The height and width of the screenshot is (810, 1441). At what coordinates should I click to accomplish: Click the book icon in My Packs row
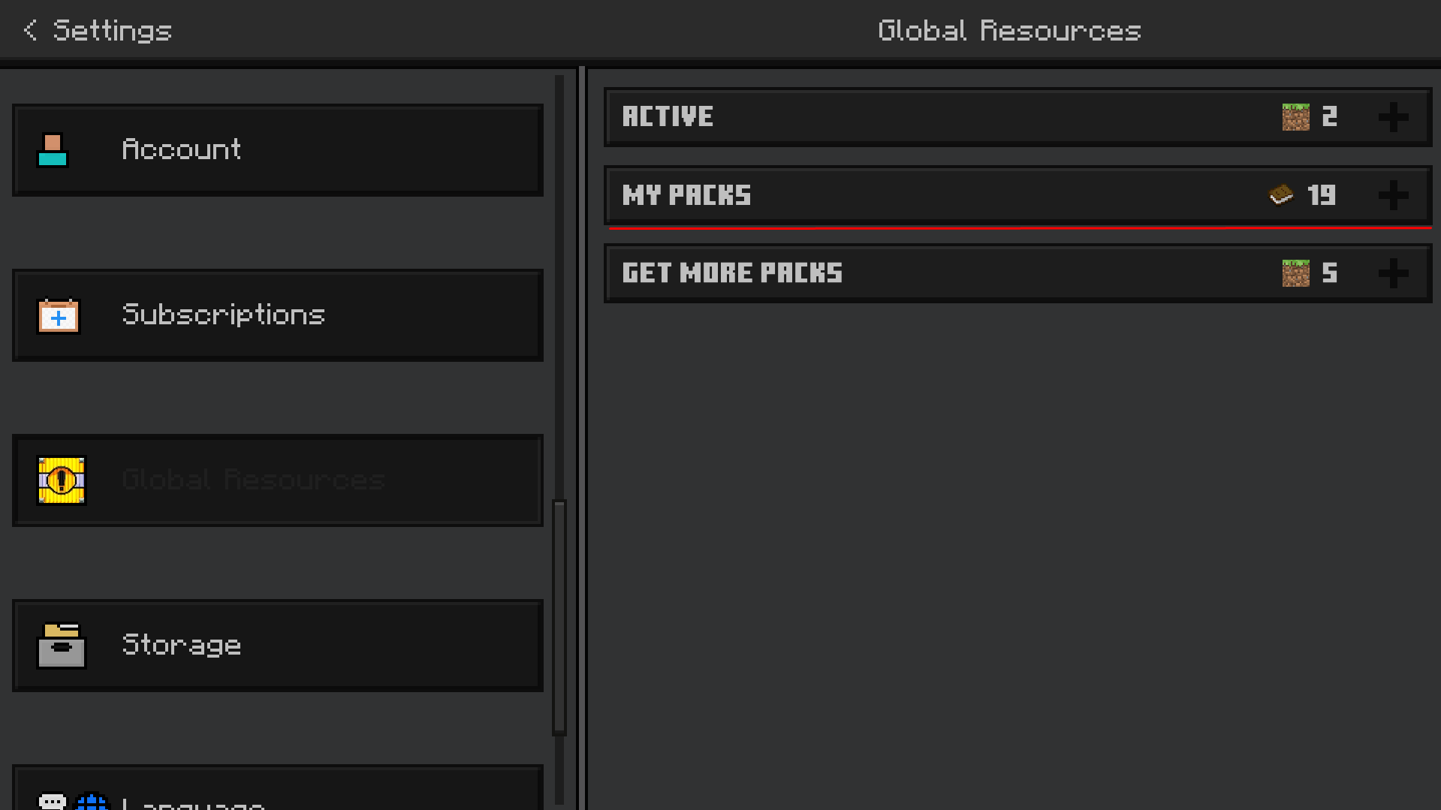[1281, 195]
